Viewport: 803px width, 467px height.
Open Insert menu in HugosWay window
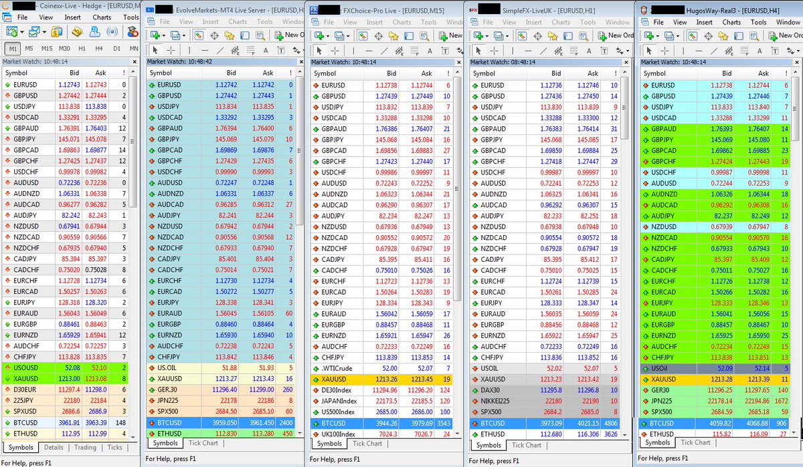tap(704, 22)
